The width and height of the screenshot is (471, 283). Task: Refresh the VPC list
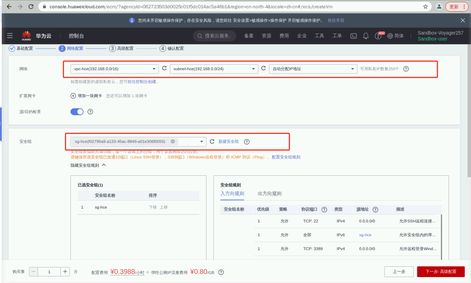[164, 68]
